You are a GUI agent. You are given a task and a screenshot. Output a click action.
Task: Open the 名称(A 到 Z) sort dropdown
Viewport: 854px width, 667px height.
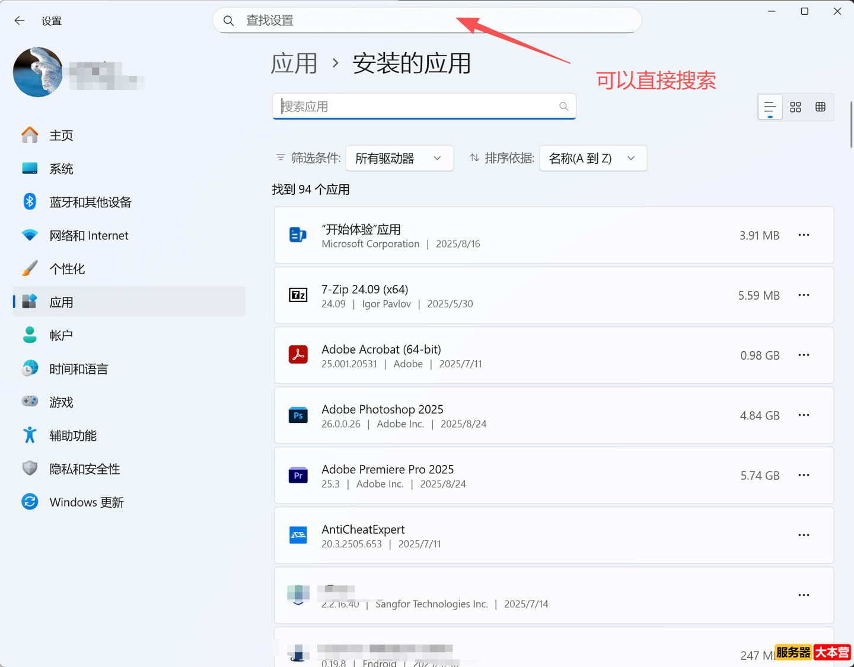coord(592,158)
